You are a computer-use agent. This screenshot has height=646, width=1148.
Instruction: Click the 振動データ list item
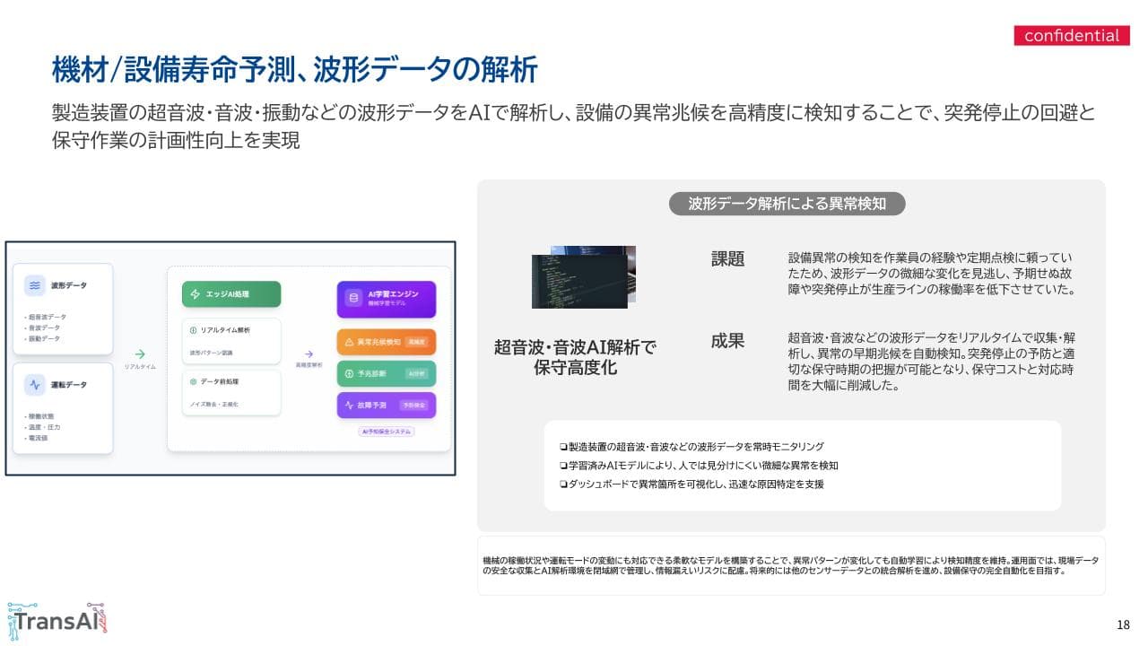[44, 338]
